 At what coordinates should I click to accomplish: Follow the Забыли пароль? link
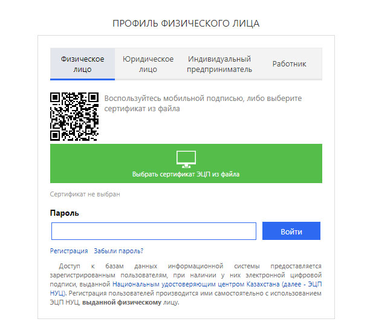[x=118, y=251]
